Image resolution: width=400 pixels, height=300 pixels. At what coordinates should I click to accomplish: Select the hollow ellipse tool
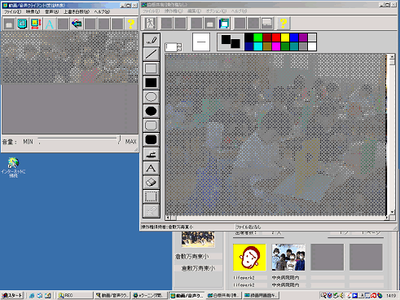click(152, 97)
